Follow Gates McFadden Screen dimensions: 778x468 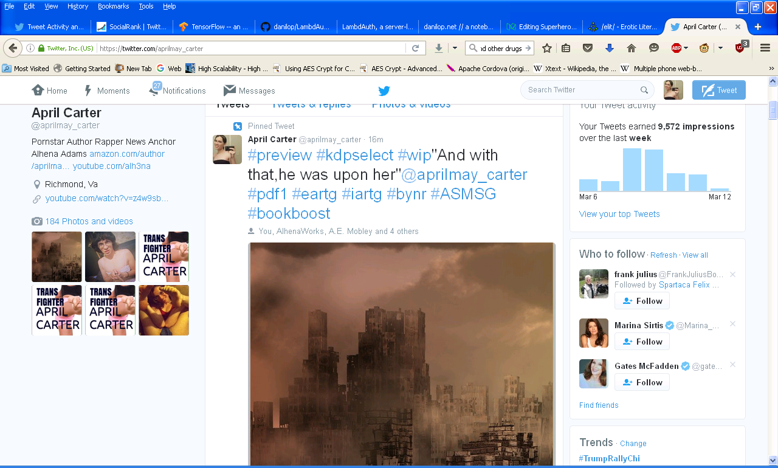point(642,382)
